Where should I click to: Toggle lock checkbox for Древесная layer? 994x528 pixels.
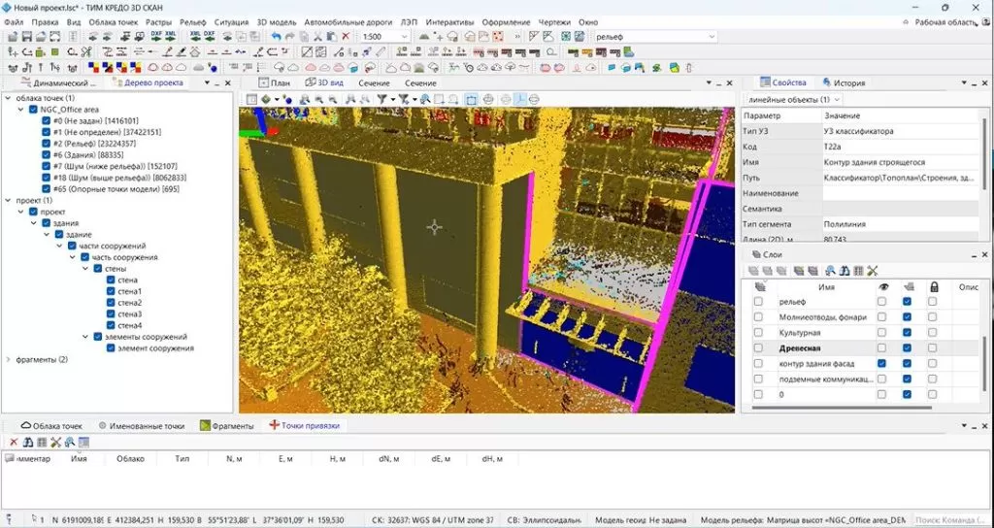[x=933, y=348]
